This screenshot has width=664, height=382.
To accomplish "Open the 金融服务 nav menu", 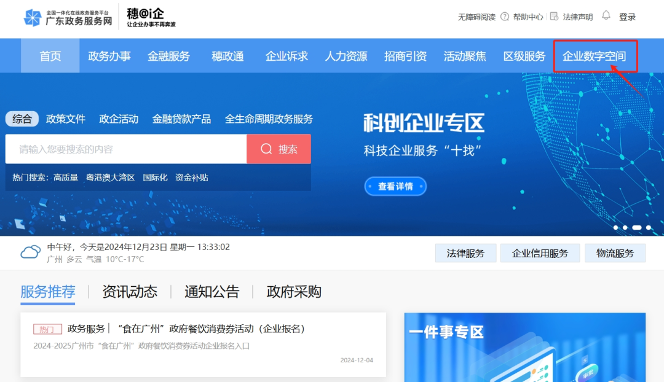I will click(x=168, y=56).
